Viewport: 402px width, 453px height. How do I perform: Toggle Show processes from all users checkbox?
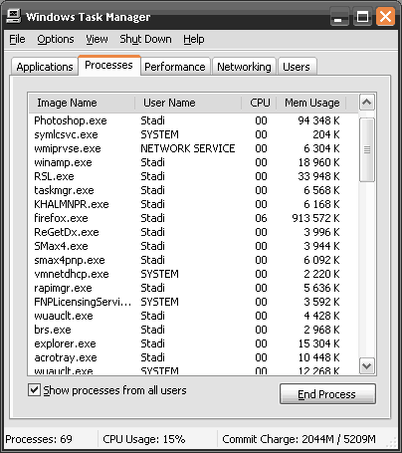pos(34,390)
